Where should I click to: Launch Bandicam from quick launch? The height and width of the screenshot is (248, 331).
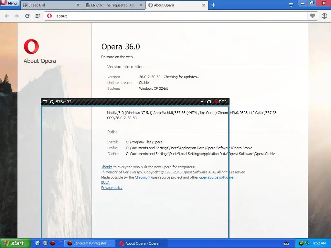pyautogui.click(x=53, y=243)
